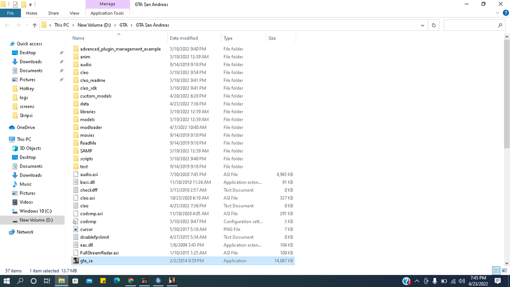Open Mail app from the taskbar

click(89, 281)
